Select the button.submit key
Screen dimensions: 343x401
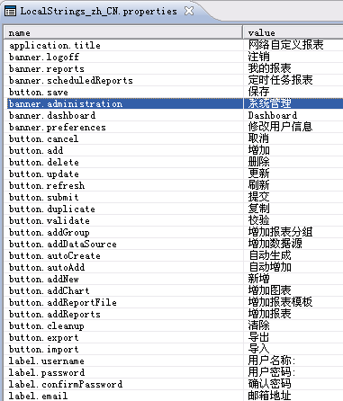[x=44, y=197]
